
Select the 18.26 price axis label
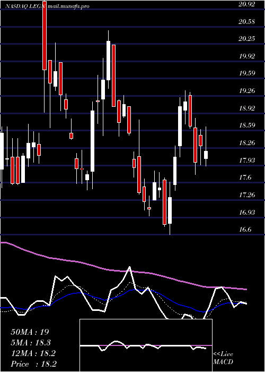tap(247, 143)
